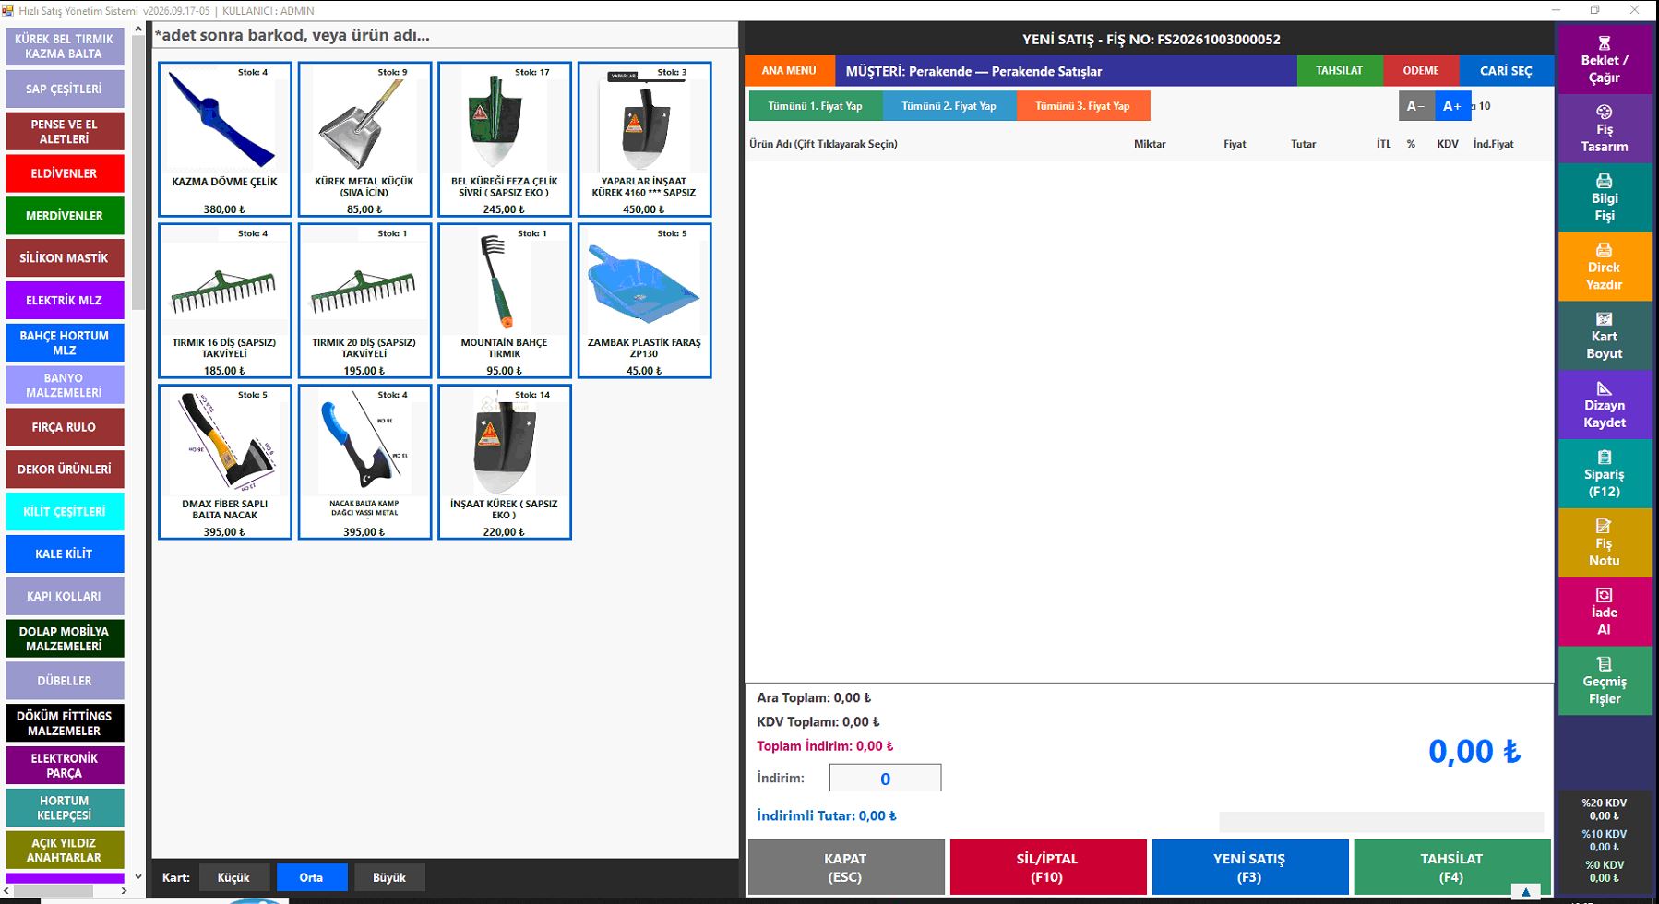Apply Tümünü 1. Fiyat Yap

pyautogui.click(x=816, y=106)
